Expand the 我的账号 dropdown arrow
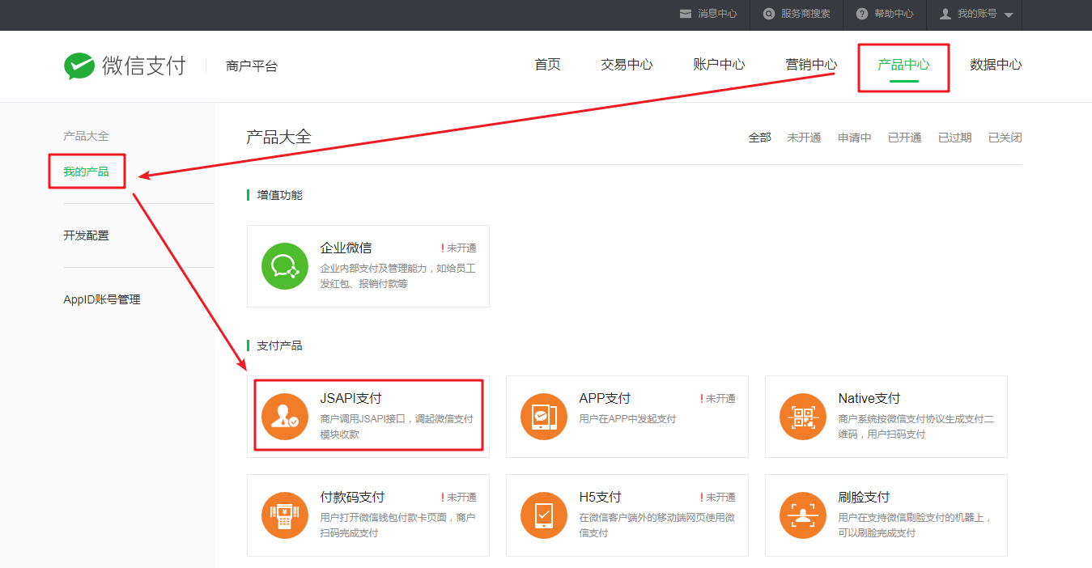 1009,15
